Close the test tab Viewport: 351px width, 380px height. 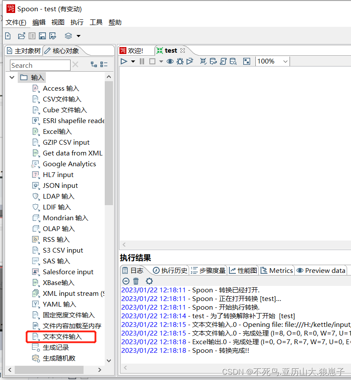(183, 51)
